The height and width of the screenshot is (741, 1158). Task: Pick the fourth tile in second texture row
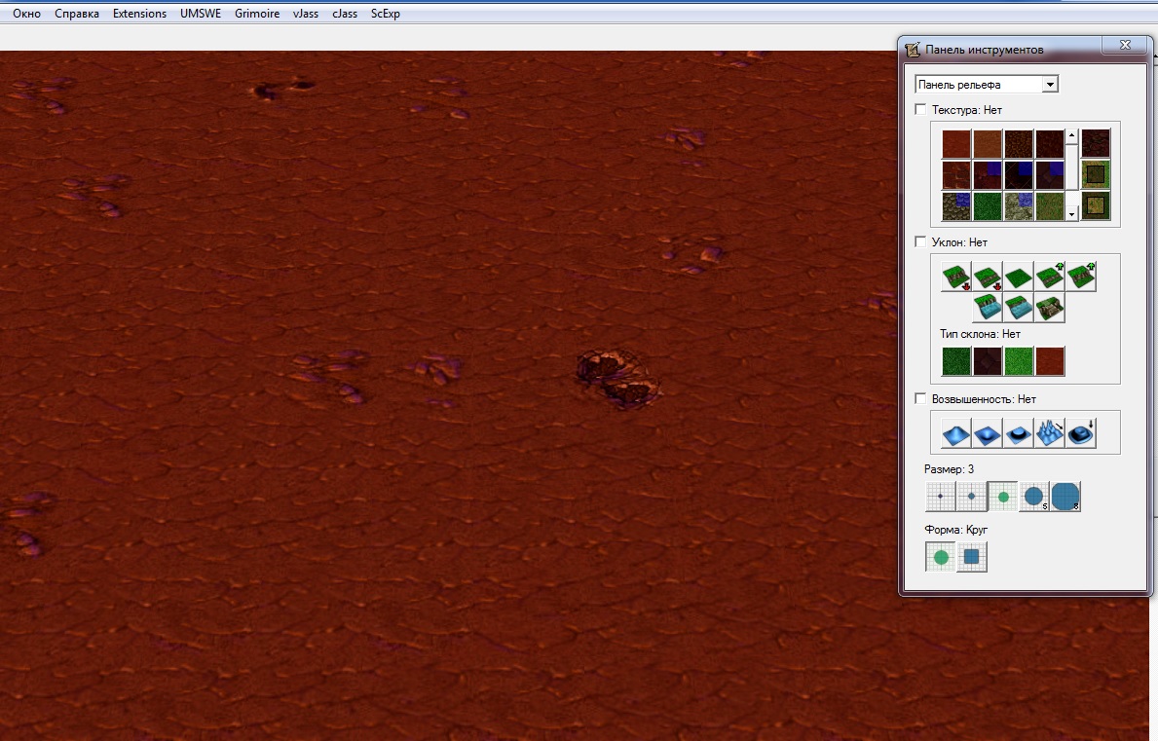tap(1050, 175)
